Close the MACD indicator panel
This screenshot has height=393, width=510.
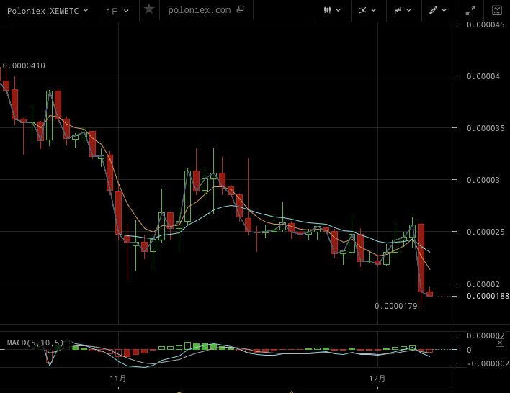pyautogui.click(x=500, y=343)
